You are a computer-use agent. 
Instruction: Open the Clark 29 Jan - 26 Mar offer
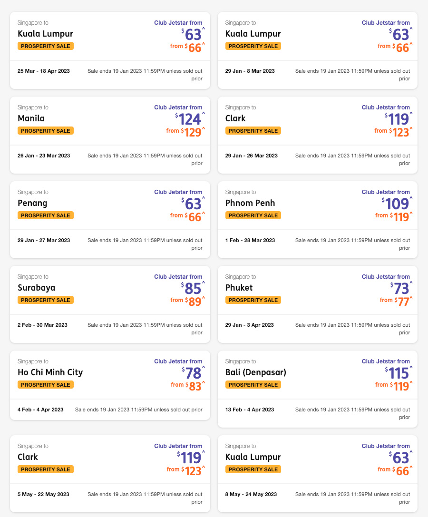317,133
